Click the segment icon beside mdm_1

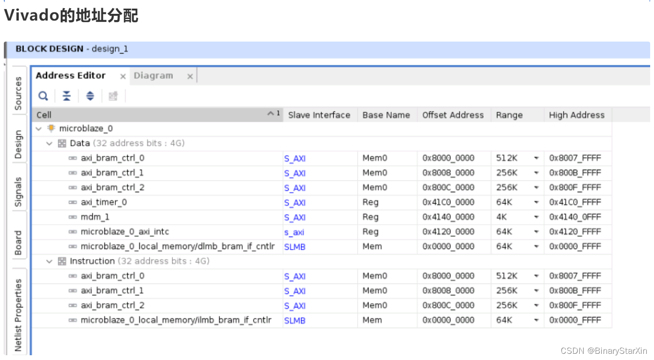pos(73,218)
